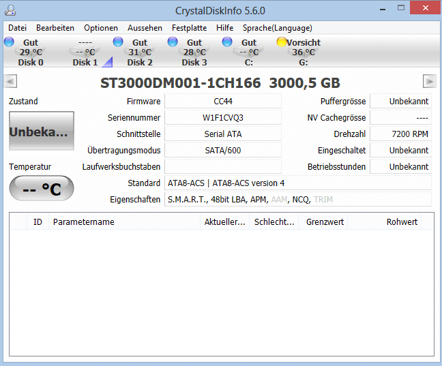Open the Sprache(Language) menu
Viewport: 442px width, 366px height.
[x=278, y=28]
